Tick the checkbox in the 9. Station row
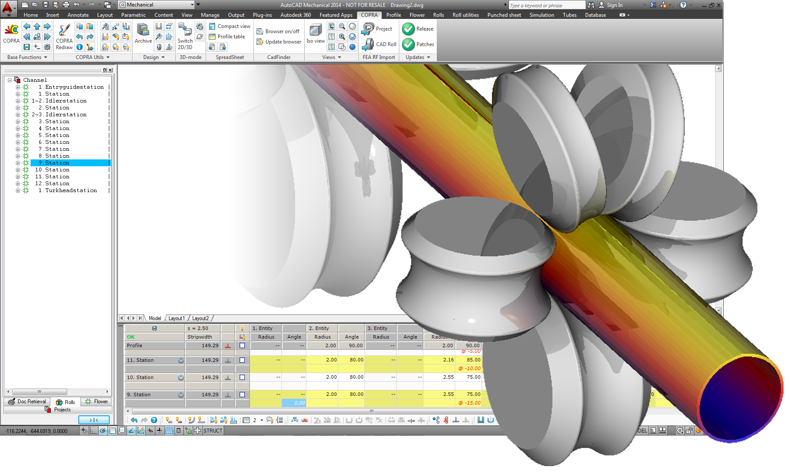The image size is (790, 473). tap(242, 395)
